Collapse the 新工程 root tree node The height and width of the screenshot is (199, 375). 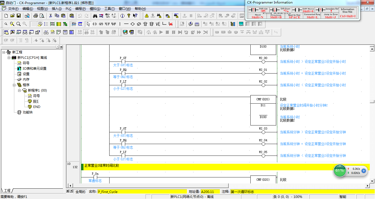(x=4, y=52)
